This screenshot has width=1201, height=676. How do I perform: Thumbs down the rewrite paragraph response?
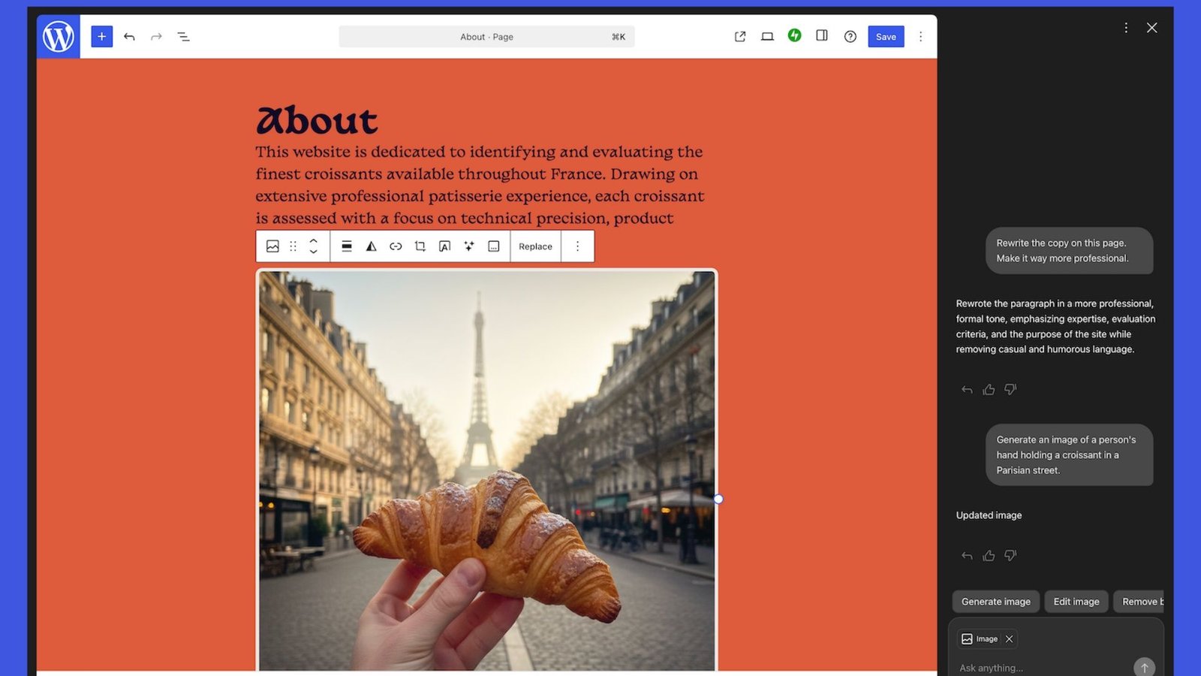1010,389
